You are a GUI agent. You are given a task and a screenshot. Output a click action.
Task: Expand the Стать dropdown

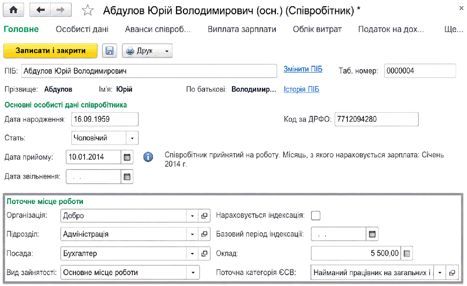click(x=132, y=138)
